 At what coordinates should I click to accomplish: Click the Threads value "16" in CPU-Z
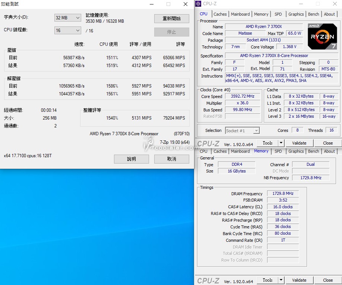click(x=332, y=130)
